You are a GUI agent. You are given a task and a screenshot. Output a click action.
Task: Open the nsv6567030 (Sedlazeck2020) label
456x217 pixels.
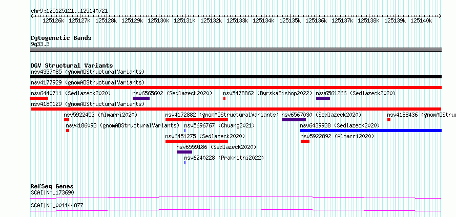click(x=321, y=115)
